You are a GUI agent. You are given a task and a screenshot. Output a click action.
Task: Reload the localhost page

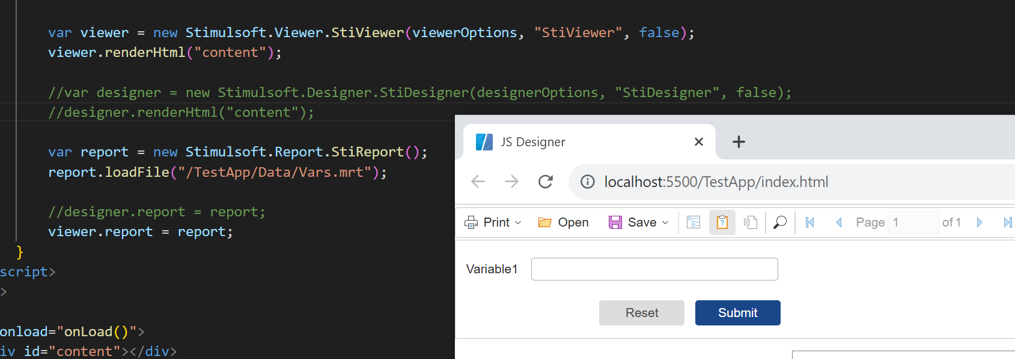[546, 182]
